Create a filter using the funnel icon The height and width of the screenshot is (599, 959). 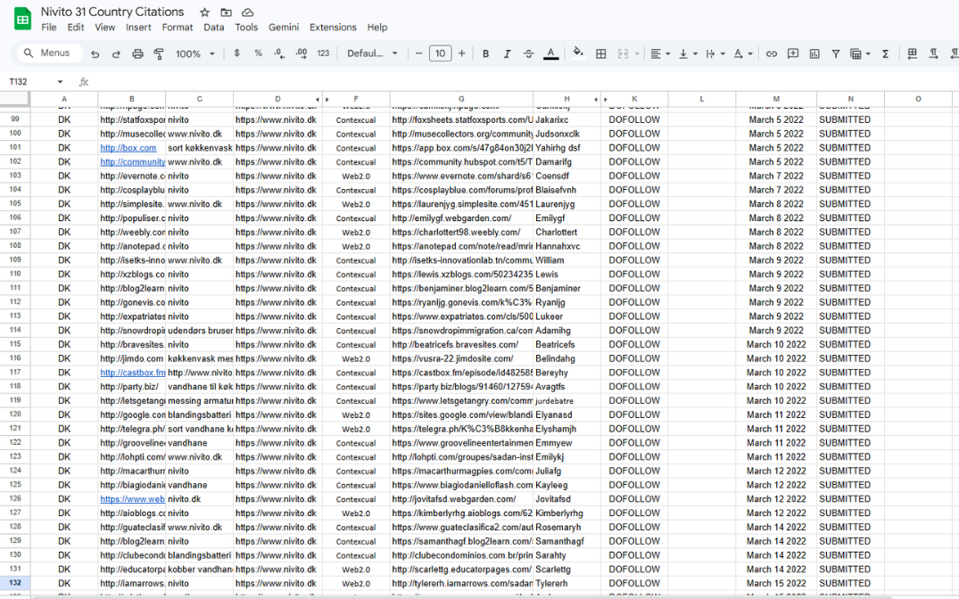(836, 53)
